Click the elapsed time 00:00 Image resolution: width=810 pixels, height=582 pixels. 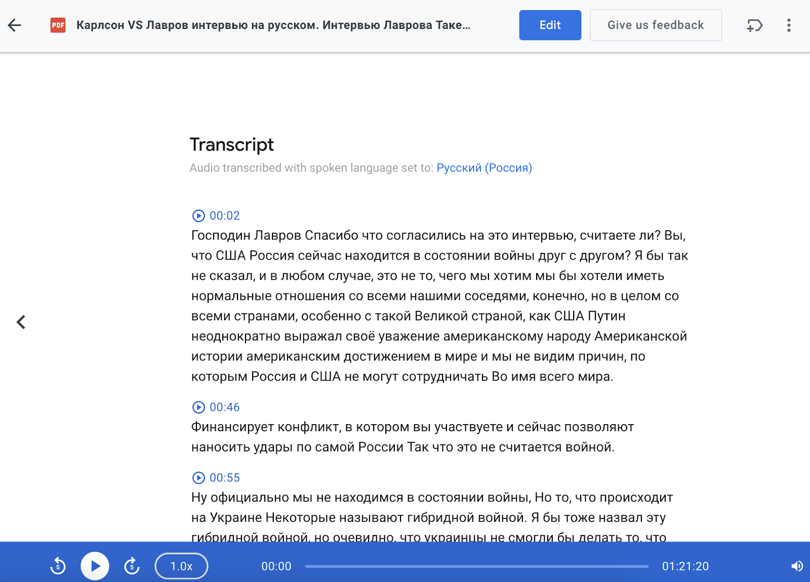click(276, 566)
